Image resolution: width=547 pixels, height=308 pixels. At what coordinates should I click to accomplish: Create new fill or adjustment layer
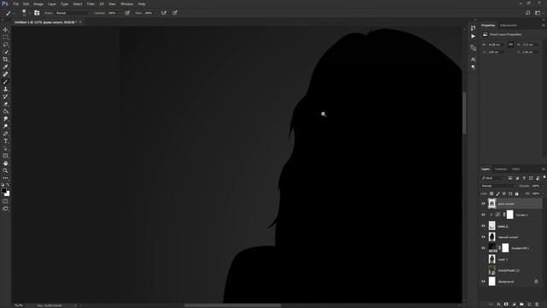[x=514, y=305]
